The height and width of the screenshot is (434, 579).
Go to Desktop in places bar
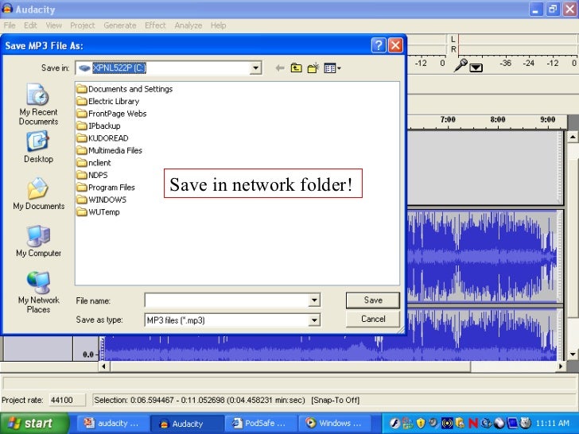click(x=38, y=147)
